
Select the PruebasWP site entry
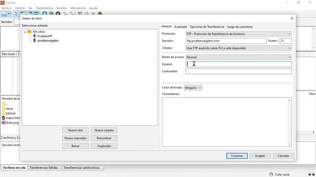coord(45,36)
